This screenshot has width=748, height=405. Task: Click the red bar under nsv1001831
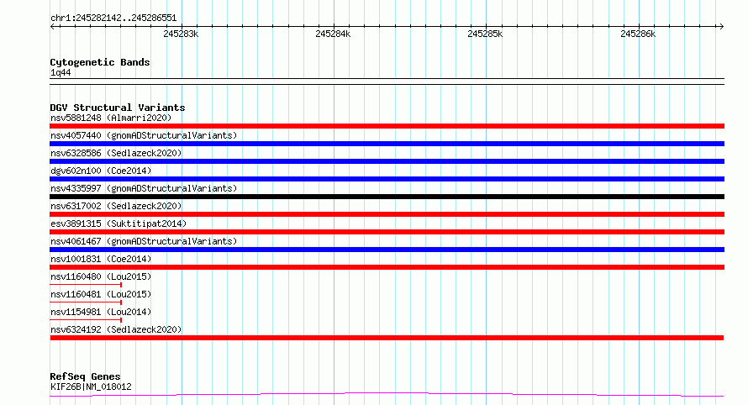[387, 267]
